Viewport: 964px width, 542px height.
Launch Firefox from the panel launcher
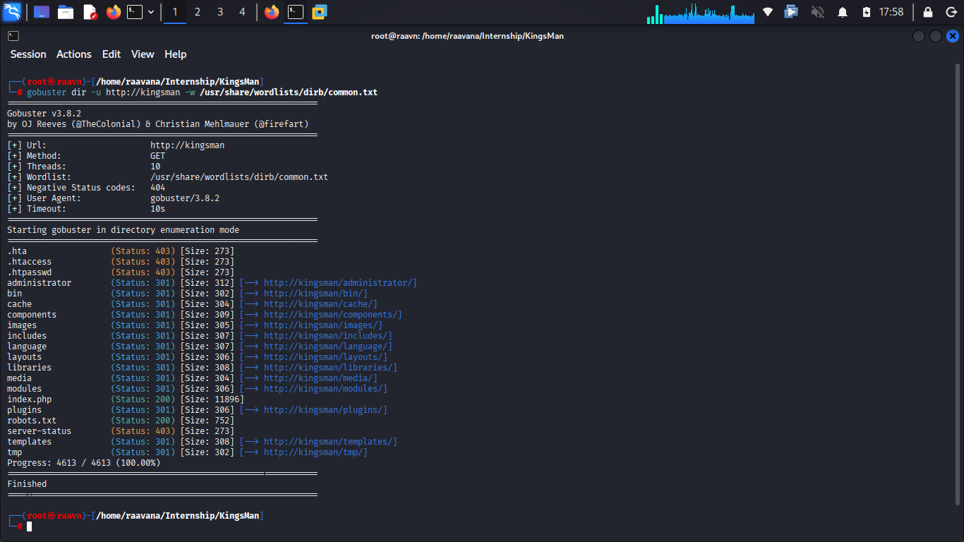point(114,12)
